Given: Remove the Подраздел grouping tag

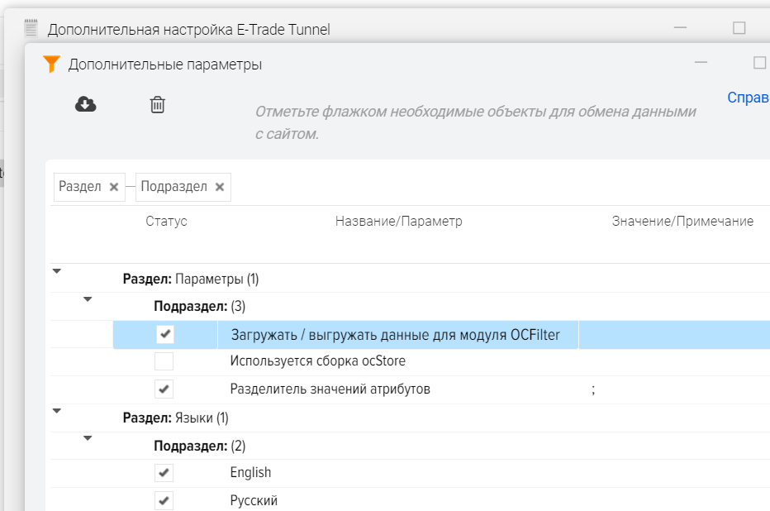Looking at the screenshot, I should tap(220, 187).
